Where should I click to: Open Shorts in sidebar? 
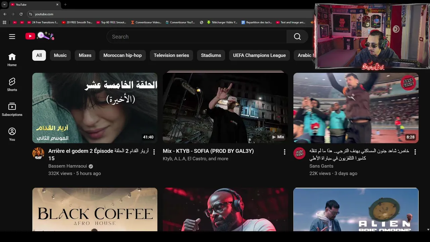point(12,85)
